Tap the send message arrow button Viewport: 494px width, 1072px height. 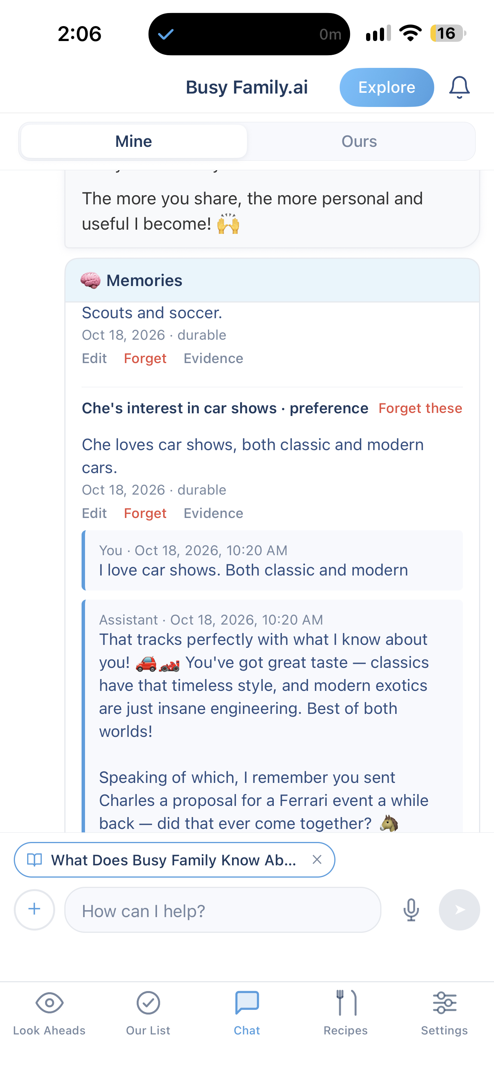tap(459, 910)
